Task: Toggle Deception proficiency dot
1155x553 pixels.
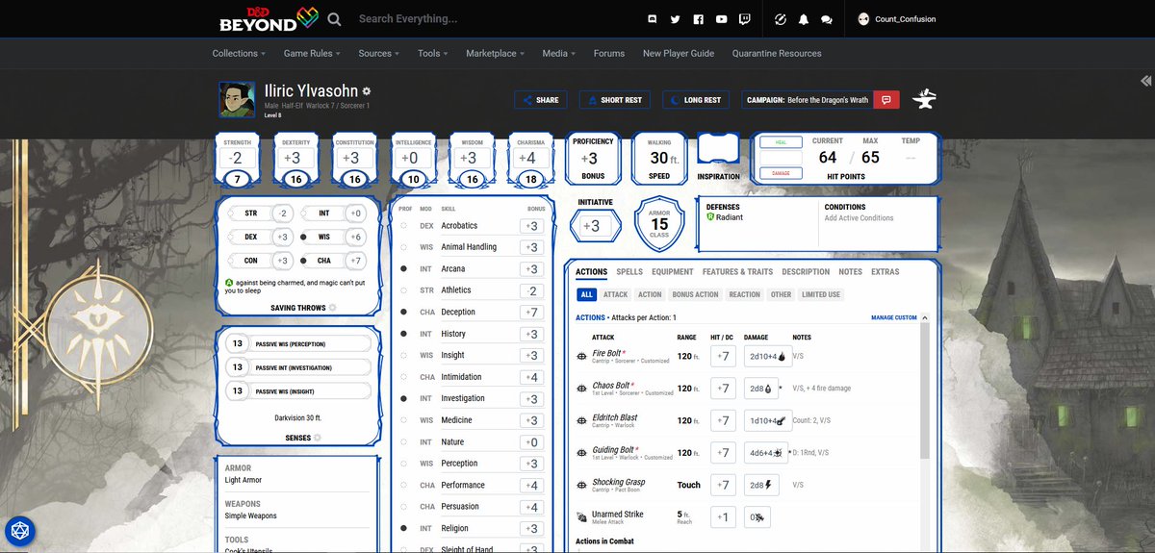Action: (x=403, y=312)
